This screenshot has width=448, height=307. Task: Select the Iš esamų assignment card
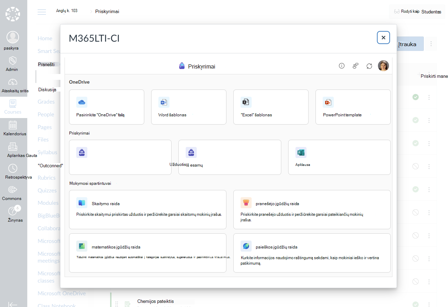click(x=230, y=157)
